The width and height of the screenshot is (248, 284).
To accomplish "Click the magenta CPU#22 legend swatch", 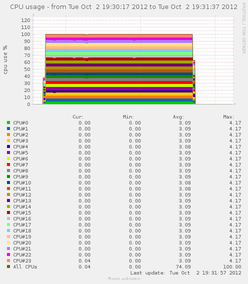I will (x=8, y=254).
